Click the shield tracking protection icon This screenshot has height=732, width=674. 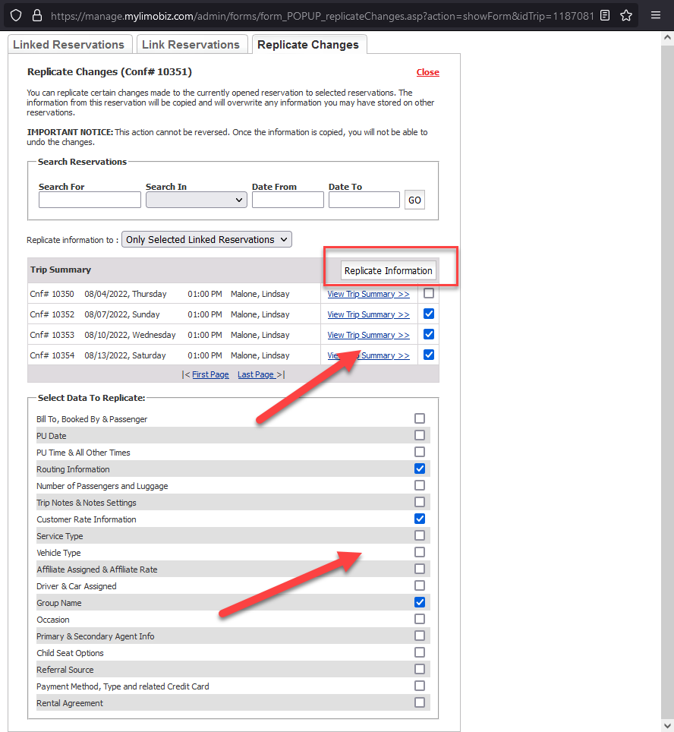pos(16,15)
